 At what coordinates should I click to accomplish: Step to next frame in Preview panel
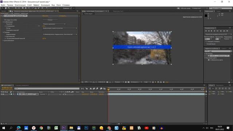214,31
